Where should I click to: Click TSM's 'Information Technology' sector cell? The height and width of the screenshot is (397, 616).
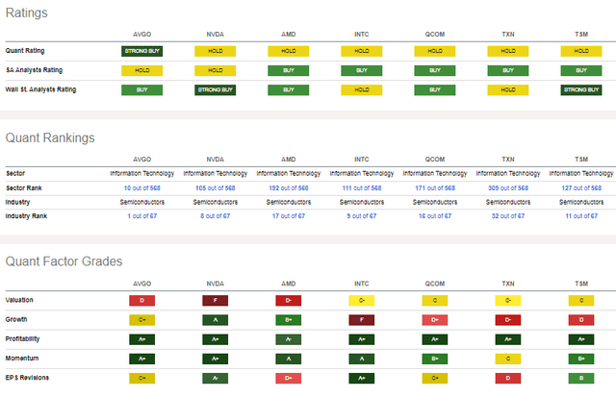tap(581, 173)
